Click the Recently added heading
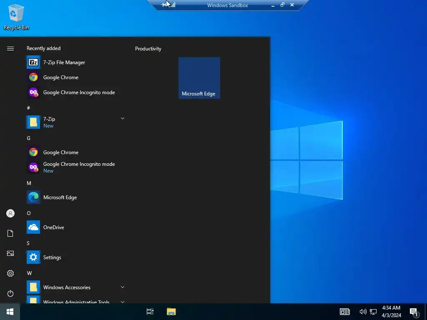The image size is (427, 320). click(x=43, y=48)
